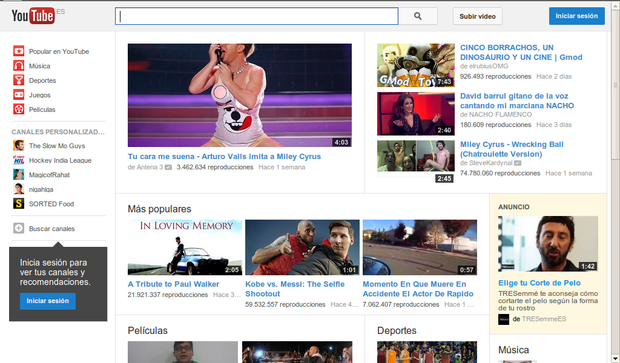Viewport: 620px width, 363px height.
Task: Click Iniciar sesión in the tooltip popup
Action: (48, 301)
